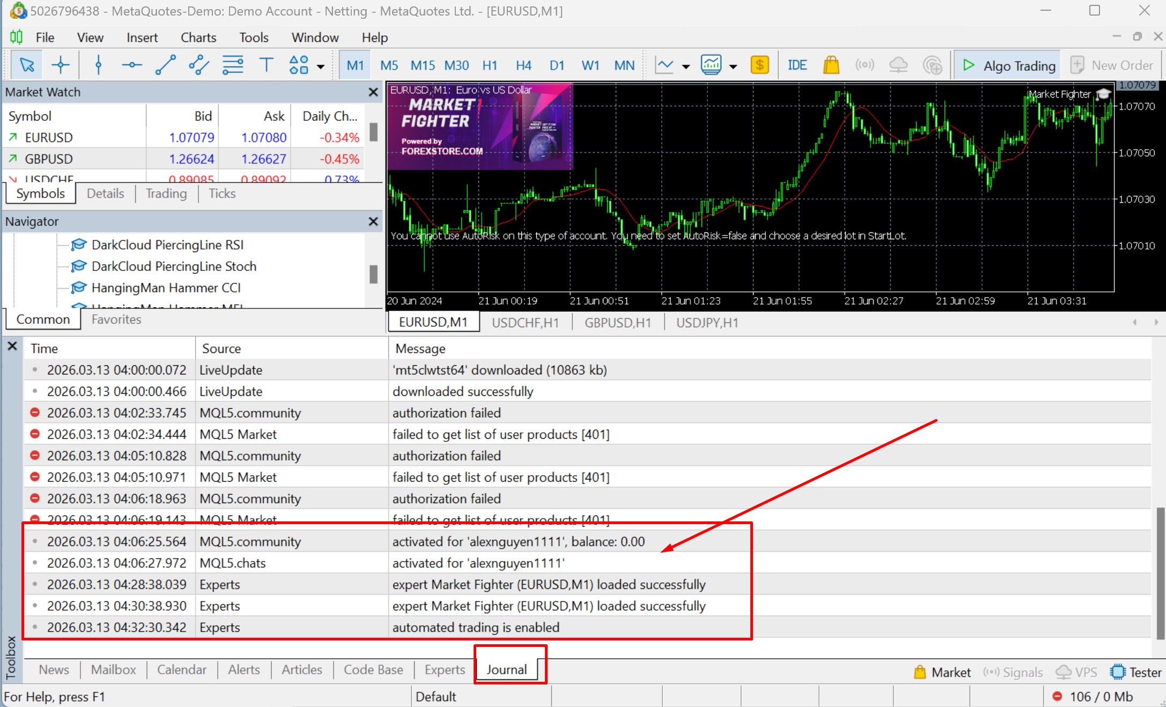1166x707 pixels.
Task: Expand the indicators dropdown arrow
Action: [686, 67]
